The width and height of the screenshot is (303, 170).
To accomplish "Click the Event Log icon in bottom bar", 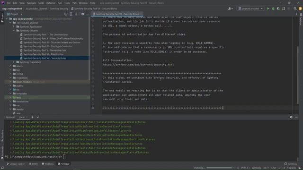I will (x=290, y=164).
